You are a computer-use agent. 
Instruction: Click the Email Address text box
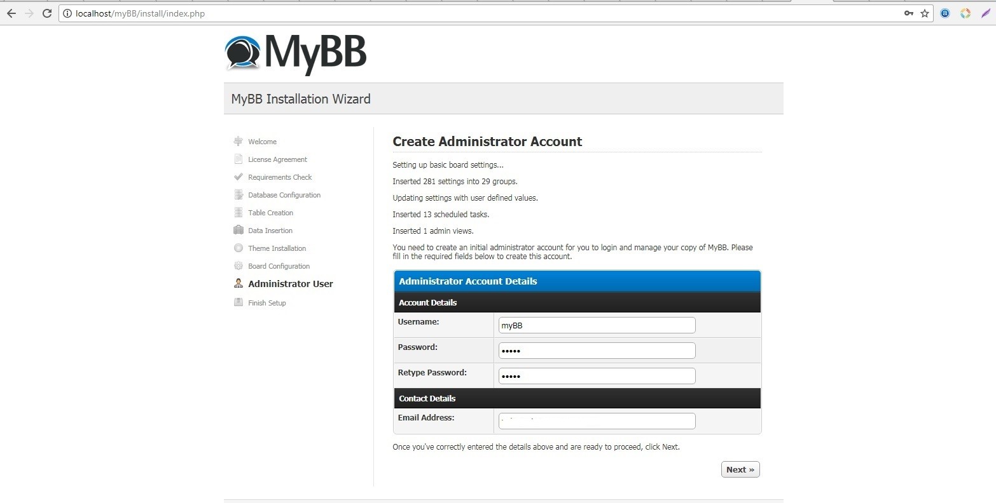(597, 421)
